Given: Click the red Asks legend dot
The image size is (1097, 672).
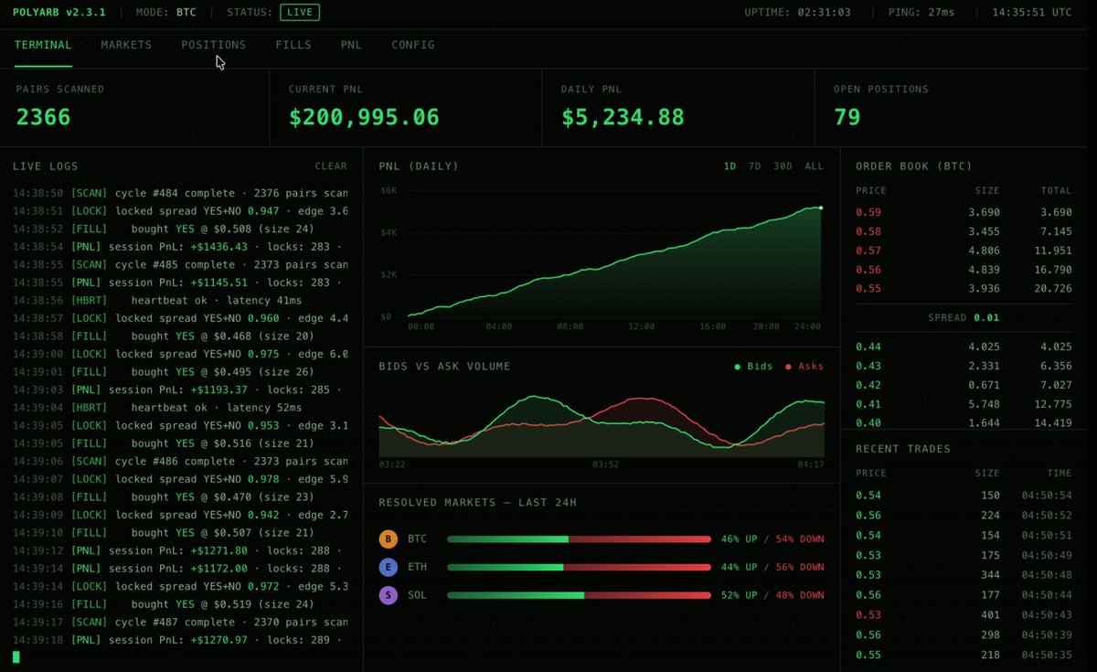Looking at the screenshot, I should pos(788,367).
